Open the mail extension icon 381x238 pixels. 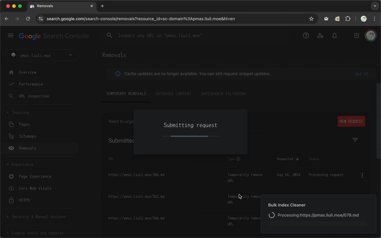326,19
